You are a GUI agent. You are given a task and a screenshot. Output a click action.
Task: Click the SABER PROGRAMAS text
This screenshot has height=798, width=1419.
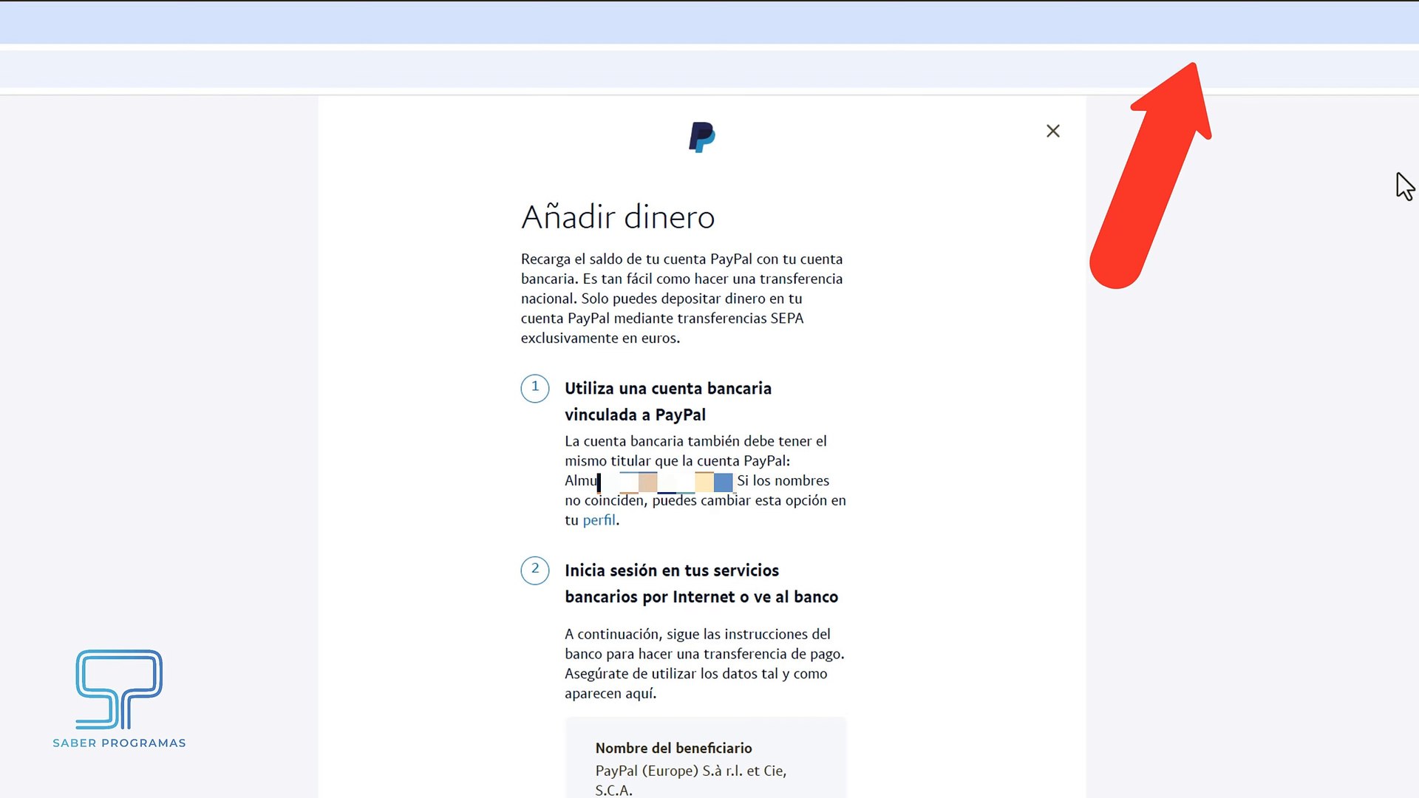point(119,743)
